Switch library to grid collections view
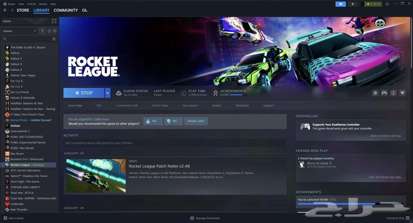Screen dimensions: 413x223 click(54, 21)
